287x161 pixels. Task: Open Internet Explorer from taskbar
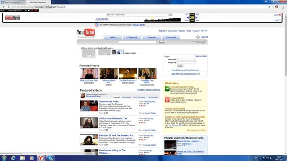point(13,158)
